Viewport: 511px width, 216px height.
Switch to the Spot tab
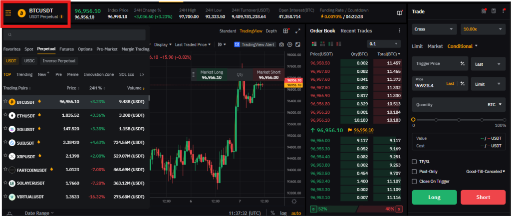coord(28,49)
